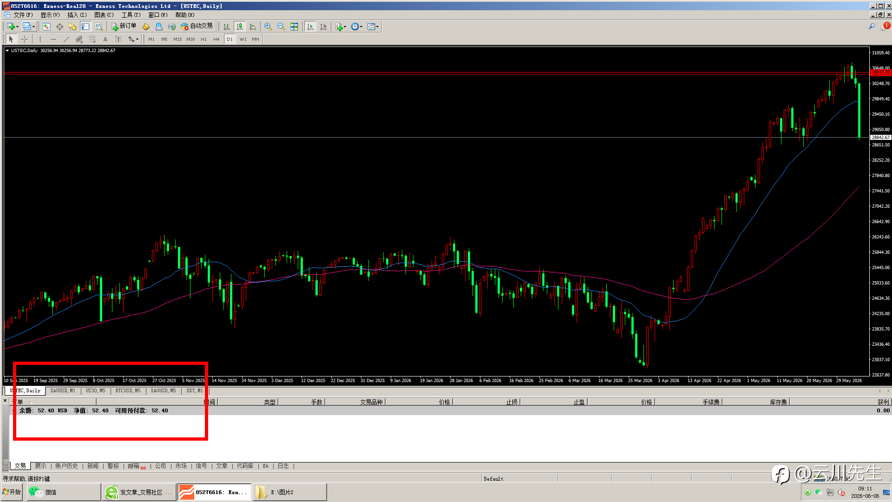Zoom in on the chart

(268, 26)
